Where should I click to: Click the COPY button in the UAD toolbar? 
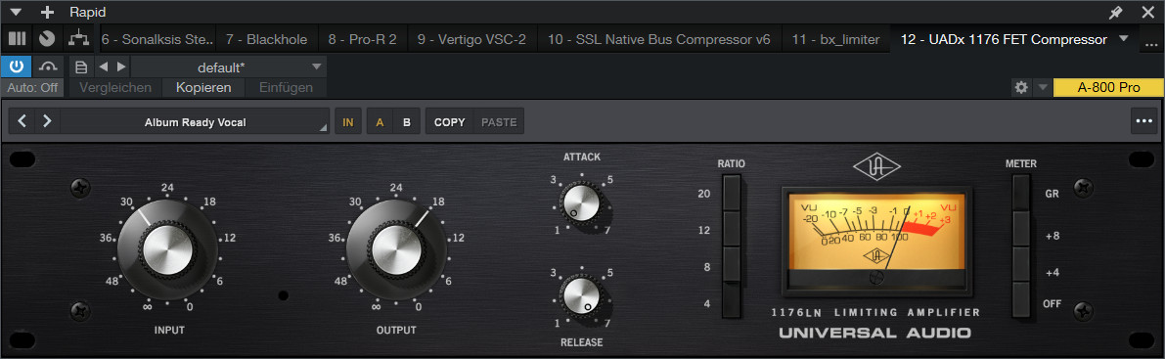(x=450, y=122)
